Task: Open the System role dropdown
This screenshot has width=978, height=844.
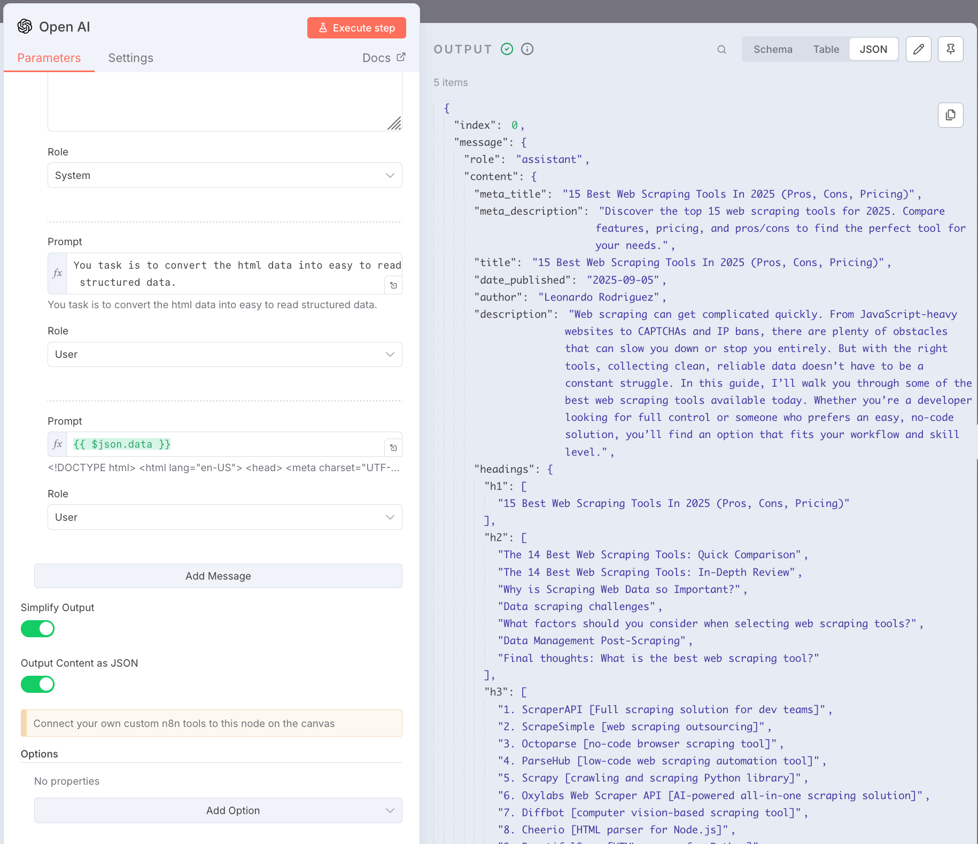Action: pyautogui.click(x=224, y=175)
